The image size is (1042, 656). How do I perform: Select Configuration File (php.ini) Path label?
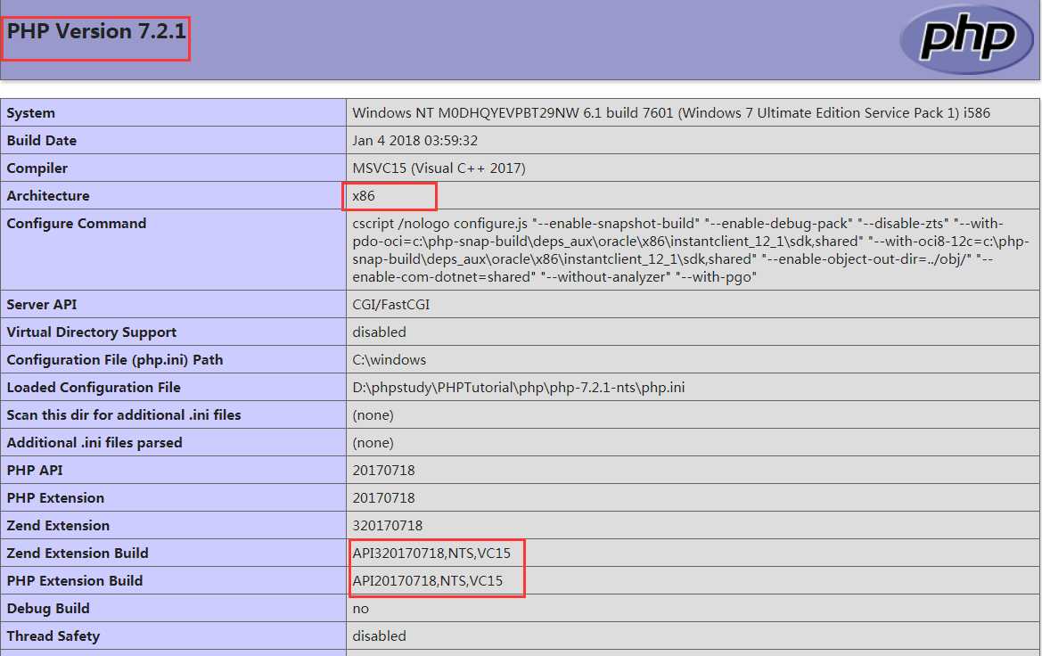[115, 359]
